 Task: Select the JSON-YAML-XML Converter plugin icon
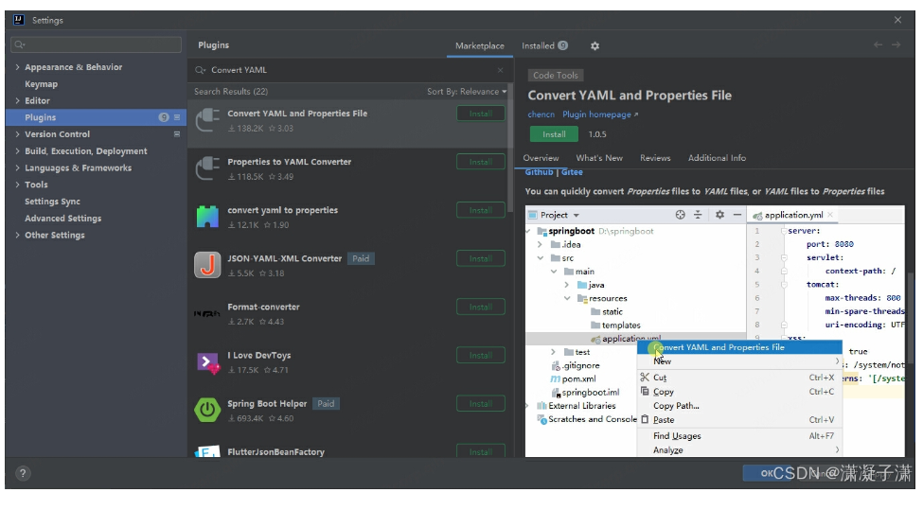click(x=207, y=265)
